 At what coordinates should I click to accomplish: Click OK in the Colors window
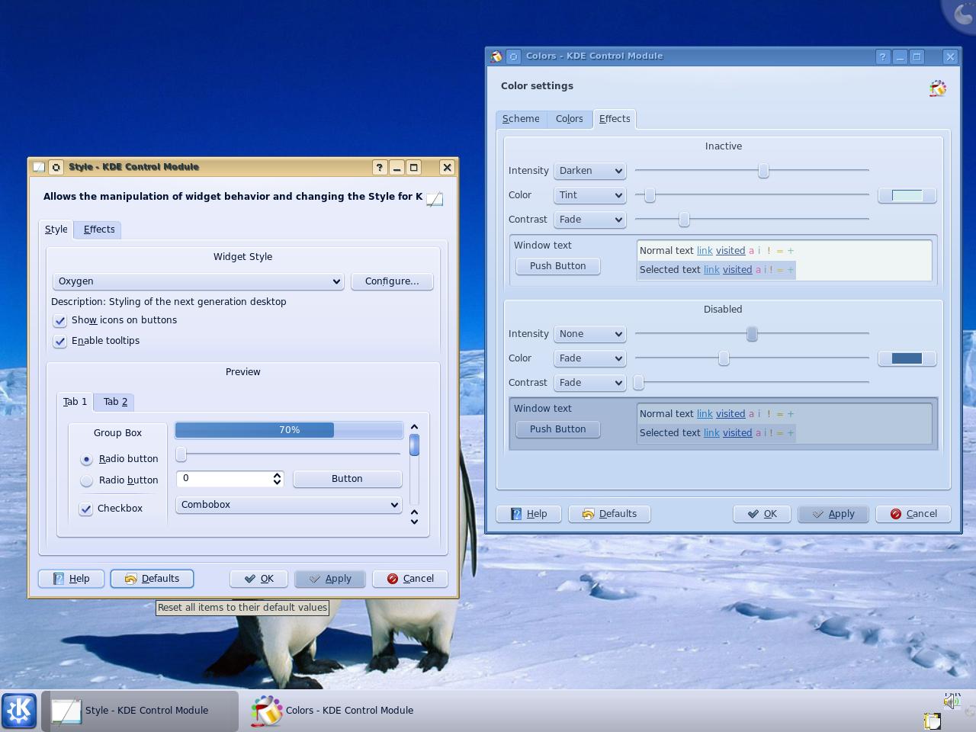pyautogui.click(x=762, y=514)
